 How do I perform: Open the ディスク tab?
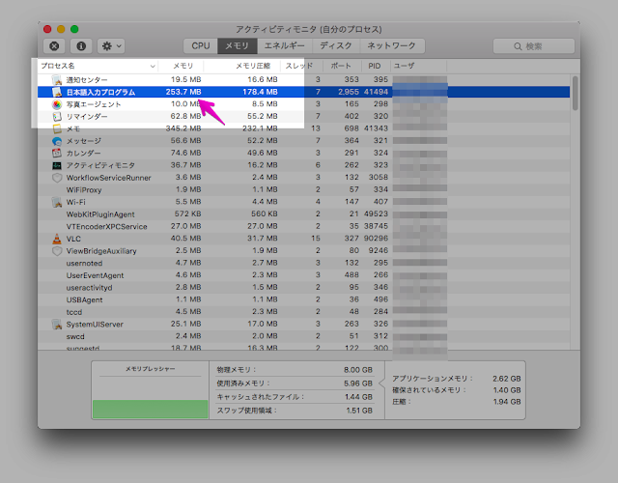pyautogui.click(x=335, y=45)
